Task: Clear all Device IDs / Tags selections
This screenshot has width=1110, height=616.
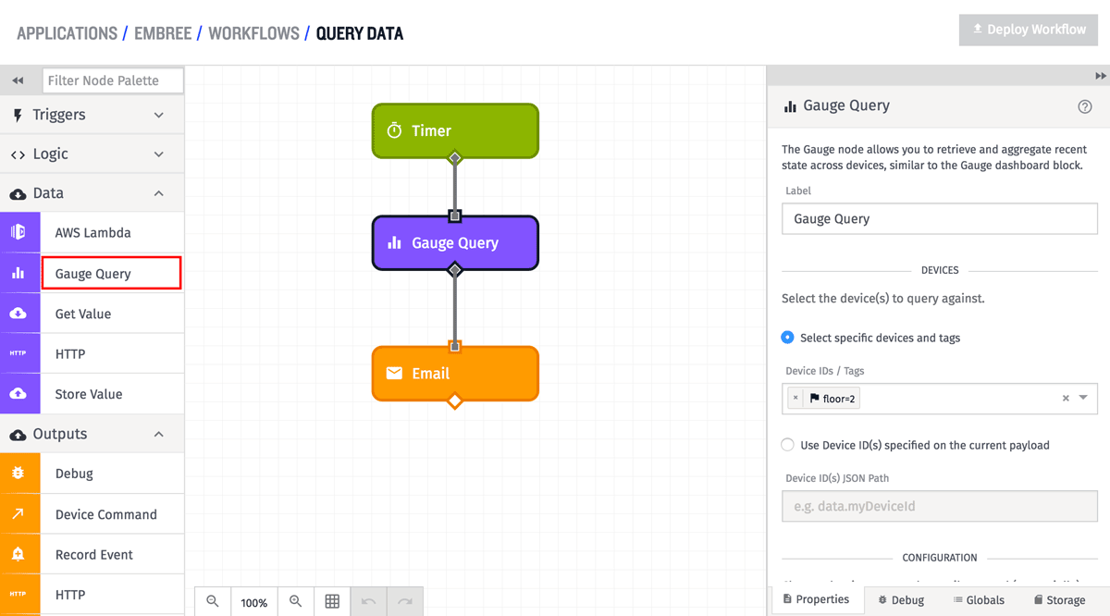Action: [x=1066, y=399]
